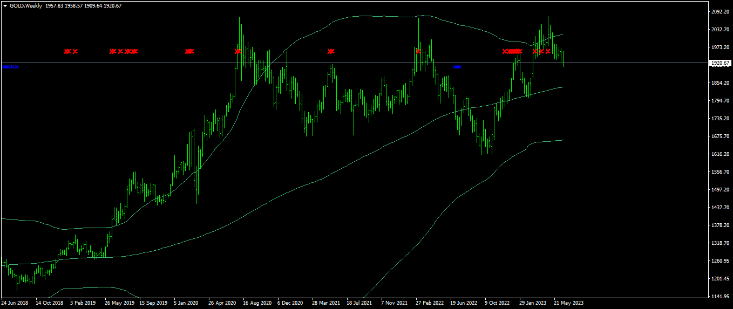Select the blue X markers at the chart's left edge

10,67
